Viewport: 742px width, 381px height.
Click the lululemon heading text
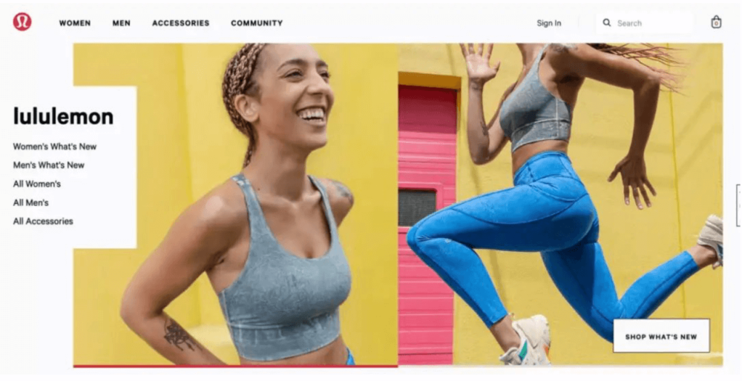point(63,116)
